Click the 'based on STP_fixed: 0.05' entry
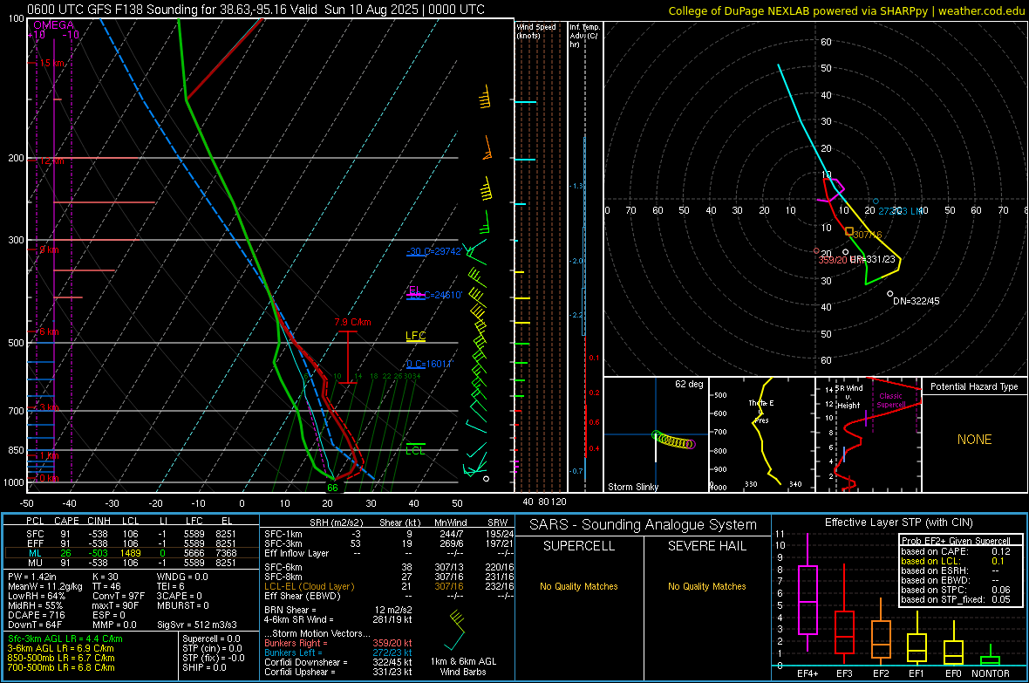The height and width of the screenshot is (683, 1029). (956, 599)
